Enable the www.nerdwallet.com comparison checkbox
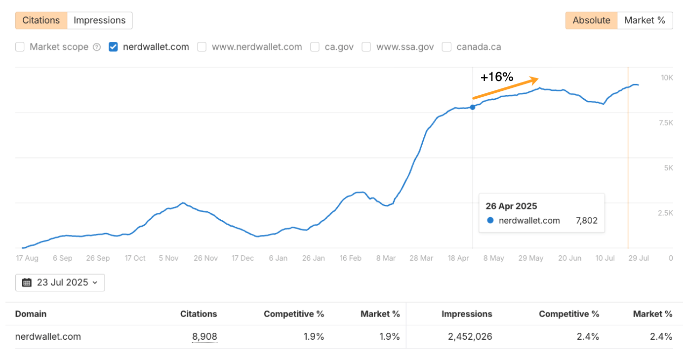 tap(202, 46)
